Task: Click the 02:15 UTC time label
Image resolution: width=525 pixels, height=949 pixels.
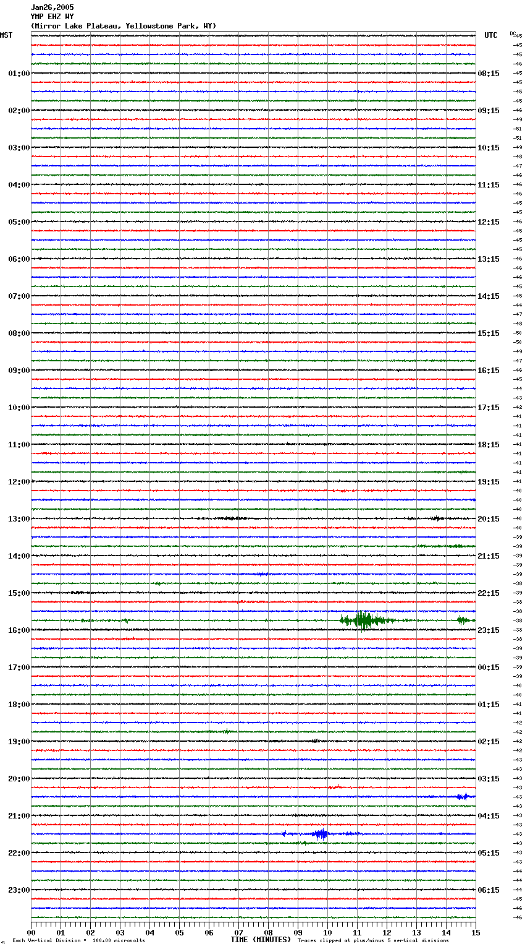Action: tap(489, 742)
